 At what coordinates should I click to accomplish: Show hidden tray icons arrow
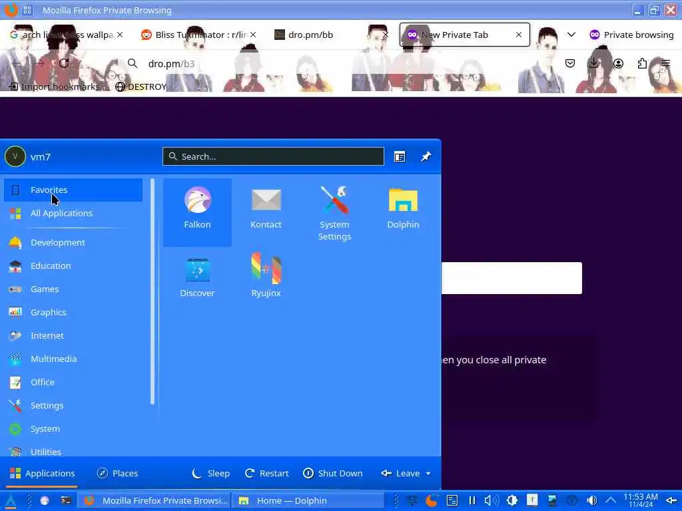tap(611, 500)
